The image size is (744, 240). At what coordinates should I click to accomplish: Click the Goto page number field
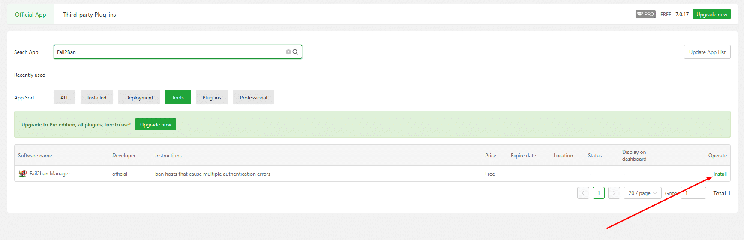(693, 193)
